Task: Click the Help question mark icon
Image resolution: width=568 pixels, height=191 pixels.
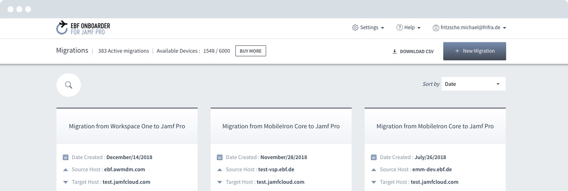Action: tap(399, 28)
